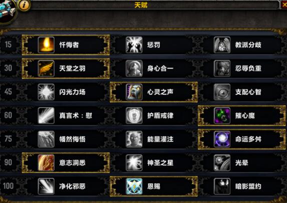Select the 惩罚 talent icon
The height and width of the screenshot is (203, 287).
(x=134, y=45)
